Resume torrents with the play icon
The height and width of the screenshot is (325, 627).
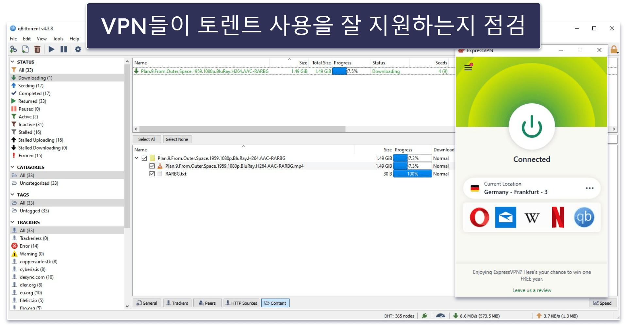point(51,49)
